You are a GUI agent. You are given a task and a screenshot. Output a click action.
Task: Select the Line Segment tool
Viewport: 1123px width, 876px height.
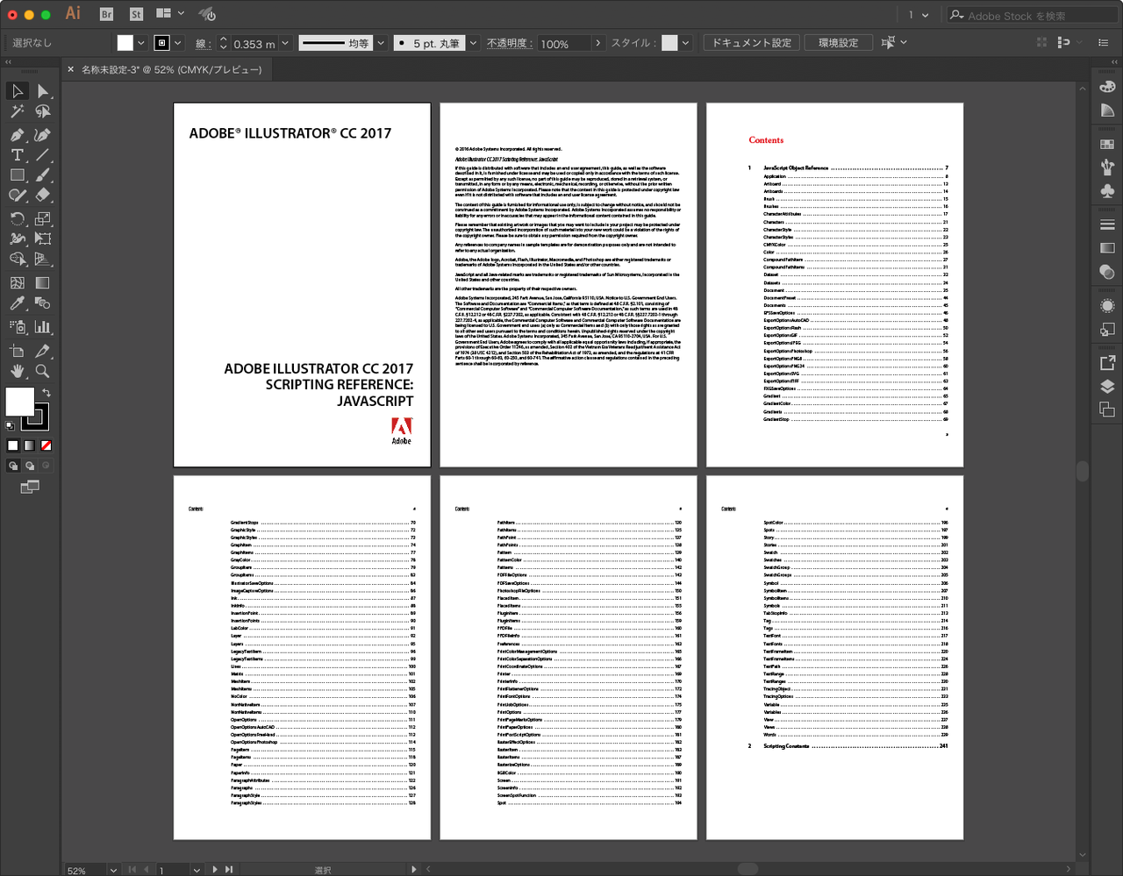(42, 154)
